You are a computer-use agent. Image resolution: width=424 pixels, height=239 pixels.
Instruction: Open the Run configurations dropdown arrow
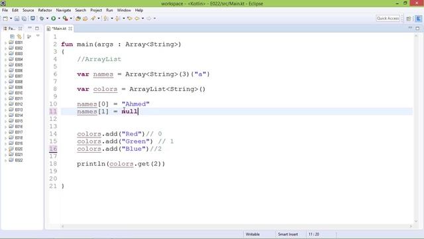(x=59, y=19)
